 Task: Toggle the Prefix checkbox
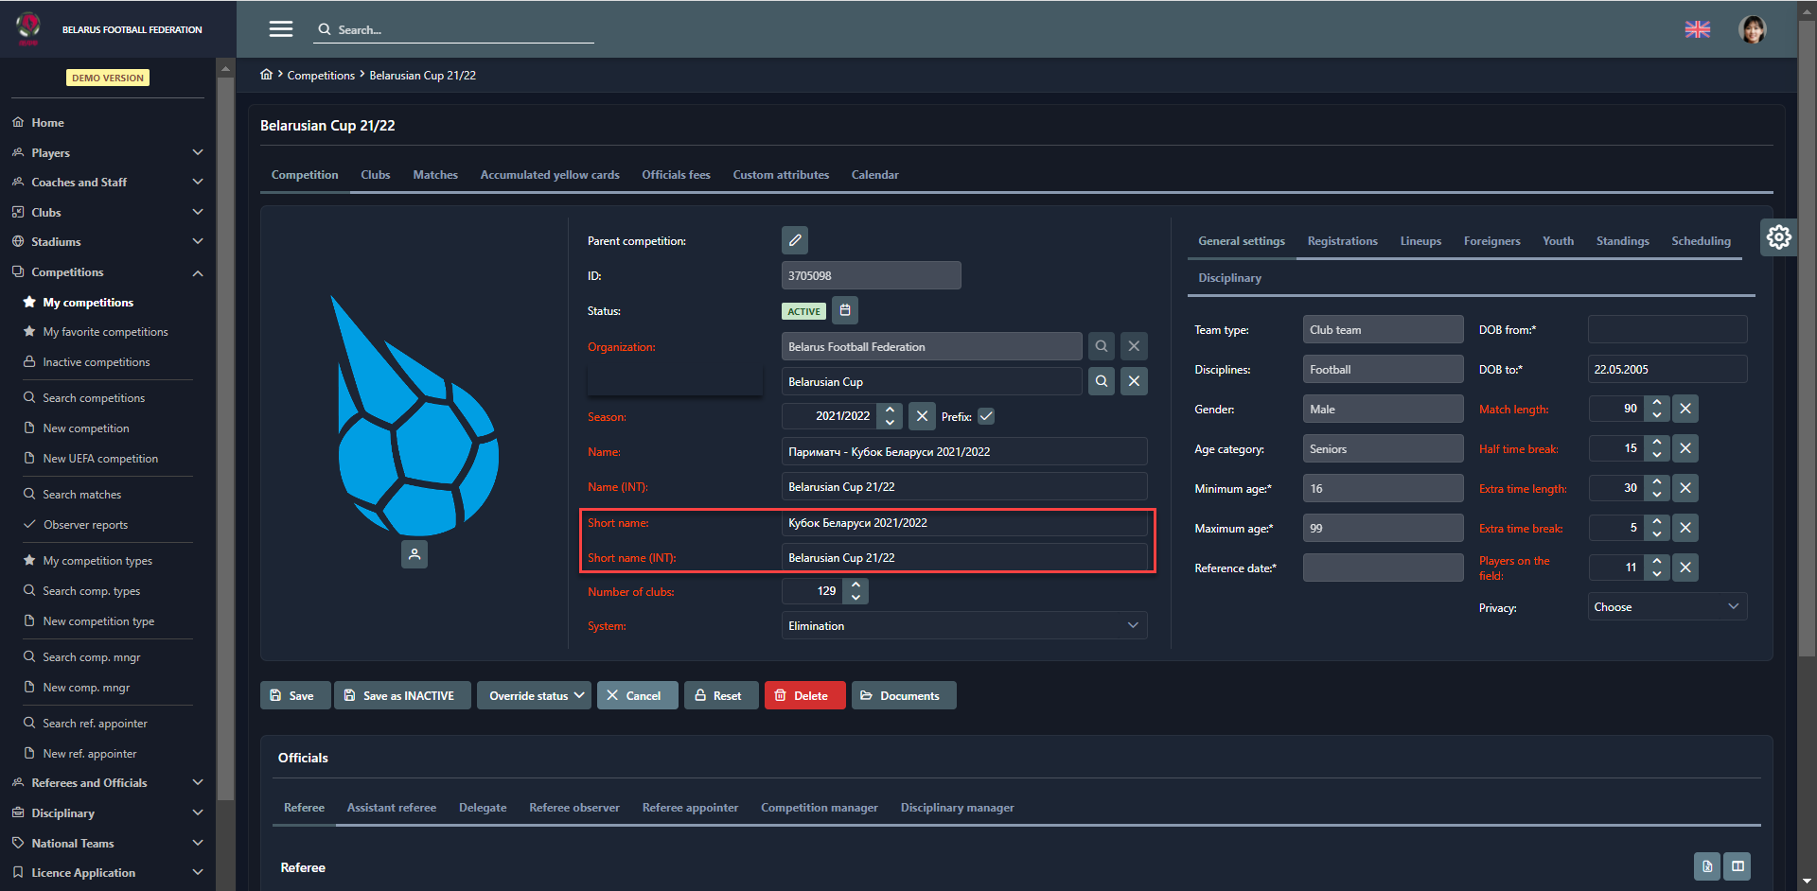click(986, 416)
